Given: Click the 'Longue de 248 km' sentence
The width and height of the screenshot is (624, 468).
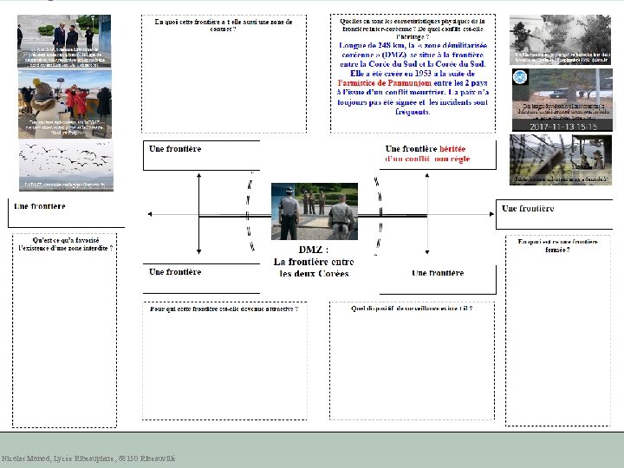Looking at the screenshot, I should 413,55.
